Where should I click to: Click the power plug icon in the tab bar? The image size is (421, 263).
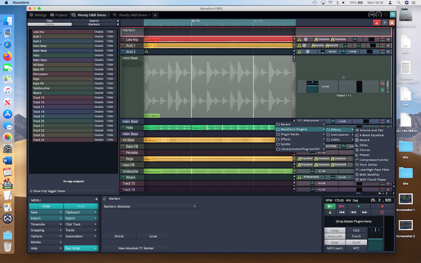(386, 15)
